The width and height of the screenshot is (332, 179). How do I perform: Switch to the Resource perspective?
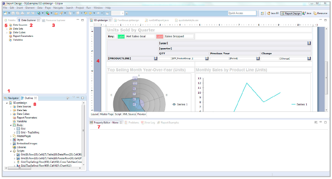pos(320,13)
